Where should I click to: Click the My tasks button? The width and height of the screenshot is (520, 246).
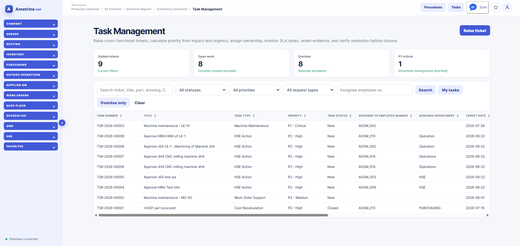click(450, 90)
